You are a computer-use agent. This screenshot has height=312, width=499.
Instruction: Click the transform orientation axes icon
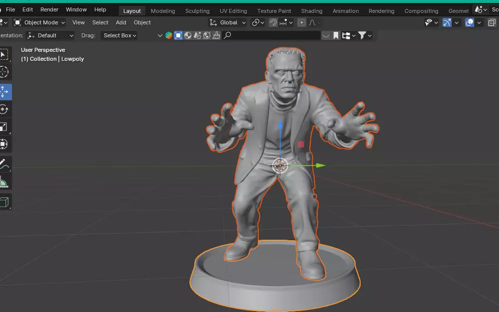point(213,22)
